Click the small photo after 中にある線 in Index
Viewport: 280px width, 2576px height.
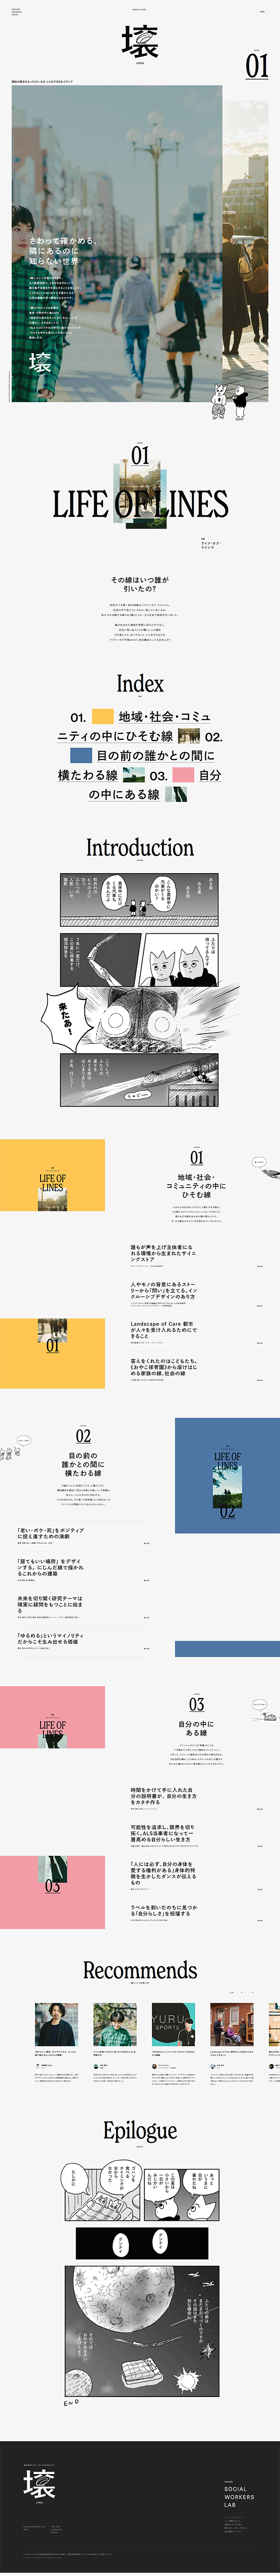(x=176, y=795)
